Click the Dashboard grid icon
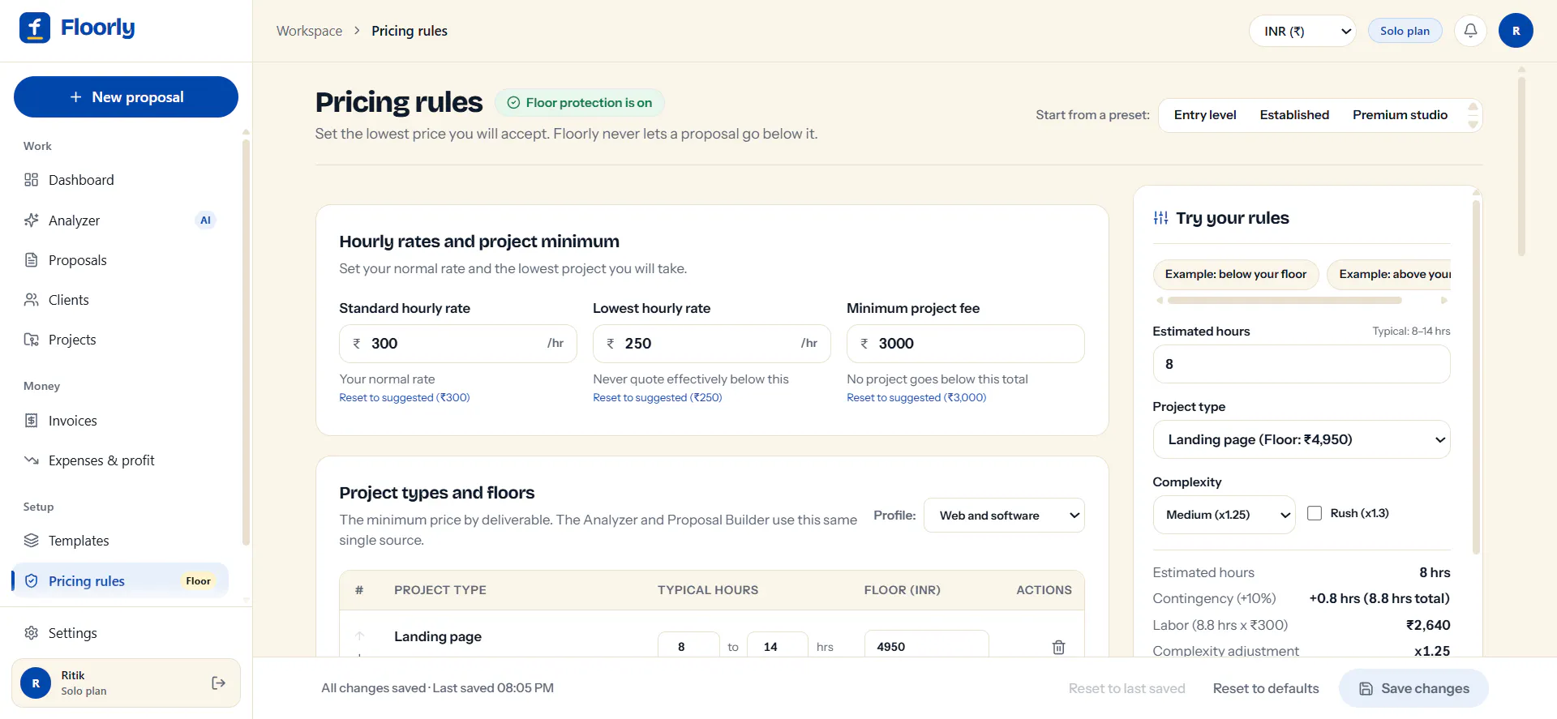 [x=32, y=180]
